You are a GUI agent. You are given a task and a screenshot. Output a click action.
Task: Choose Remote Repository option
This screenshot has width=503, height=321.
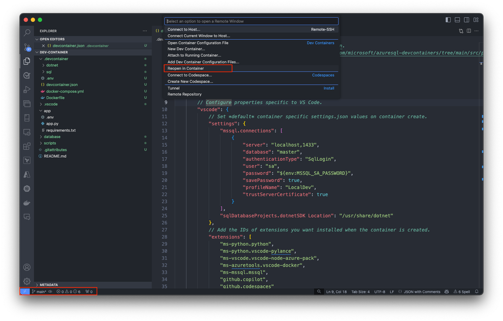251,94
